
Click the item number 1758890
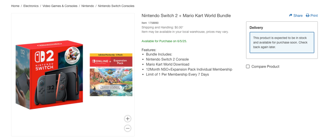153,23
